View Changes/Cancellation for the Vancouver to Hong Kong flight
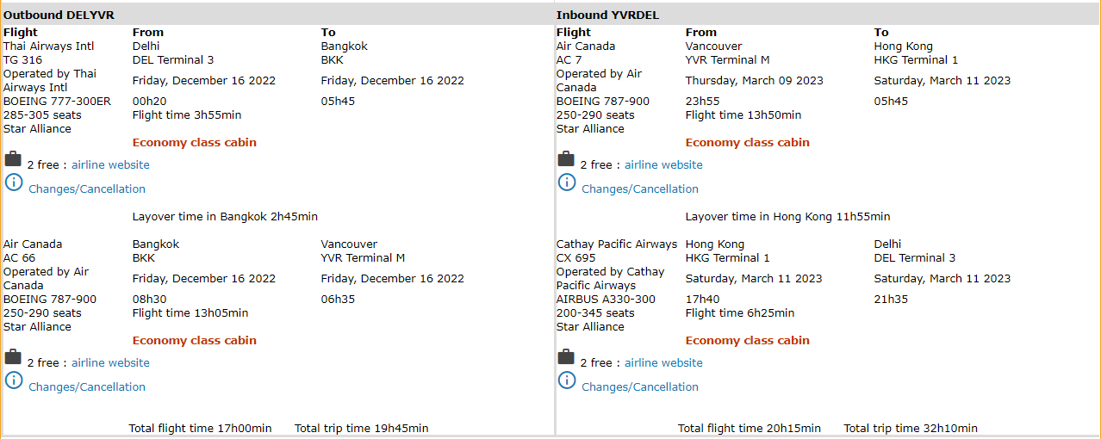 pyautogui.click(x=640, y=189)
